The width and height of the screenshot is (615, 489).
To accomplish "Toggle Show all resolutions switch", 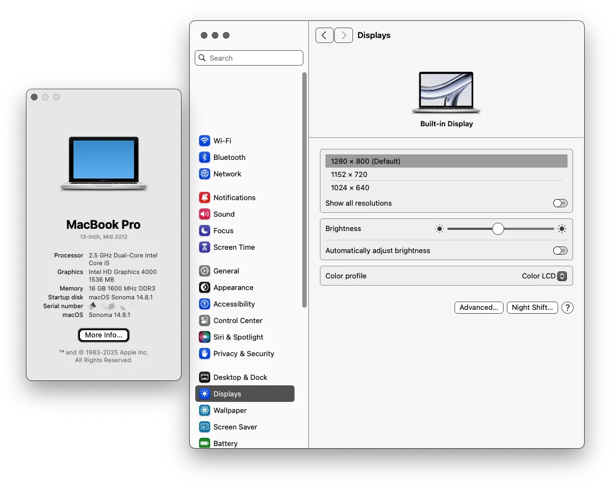I will [560, 203].
